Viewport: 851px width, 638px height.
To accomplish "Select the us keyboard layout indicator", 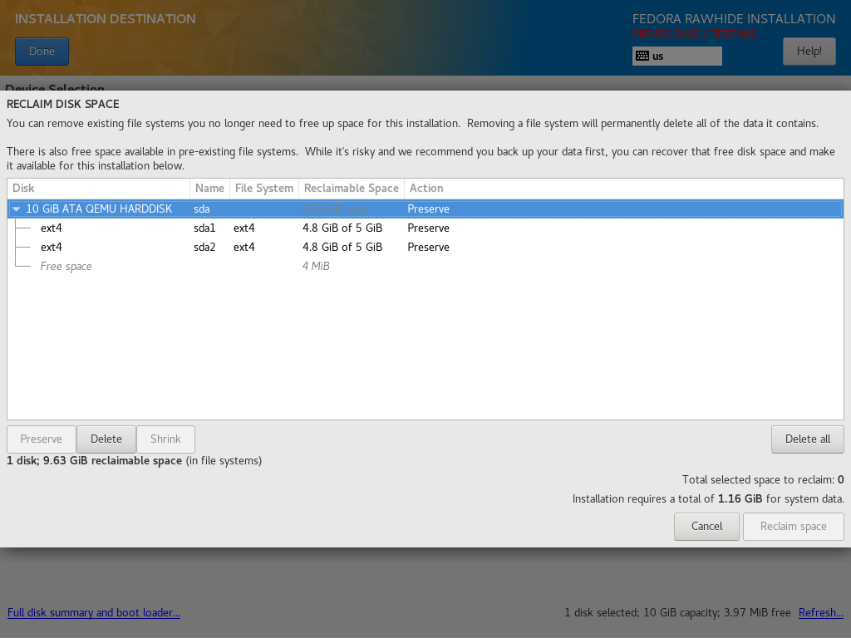I will [x=677, y=56].
